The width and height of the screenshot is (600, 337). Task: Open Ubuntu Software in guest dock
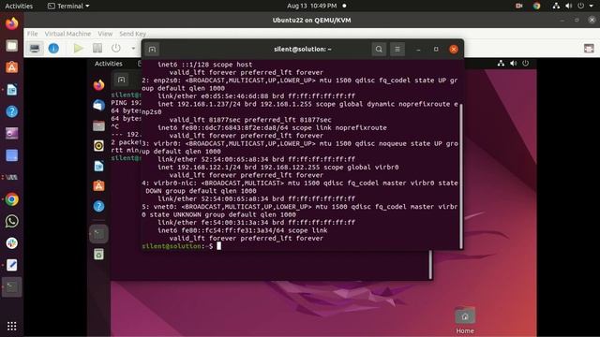[x=98, y=186]
